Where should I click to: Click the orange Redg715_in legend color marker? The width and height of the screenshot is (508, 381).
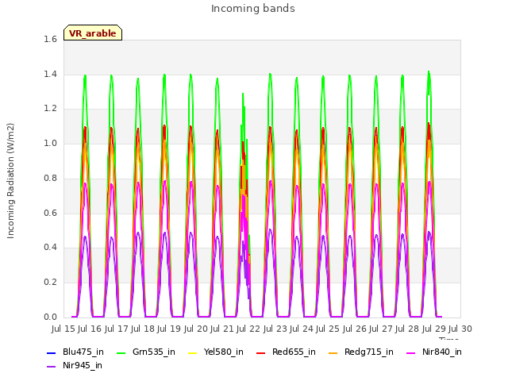(x=333, y=352)
